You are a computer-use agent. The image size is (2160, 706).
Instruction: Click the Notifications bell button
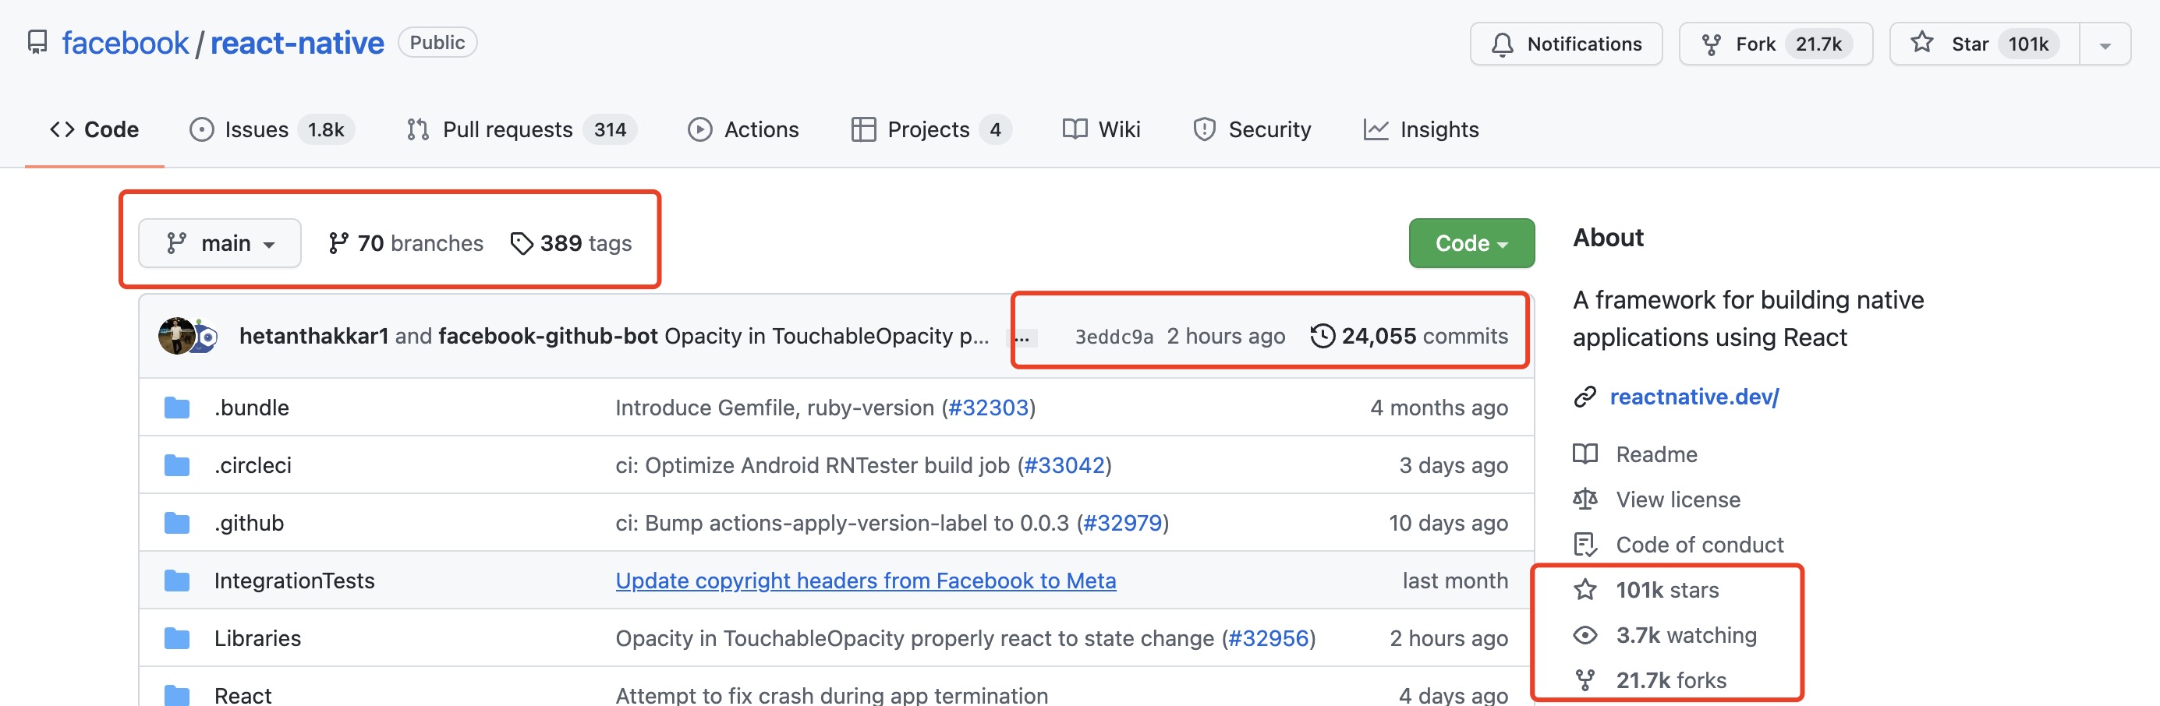(x=1566, y=44)
